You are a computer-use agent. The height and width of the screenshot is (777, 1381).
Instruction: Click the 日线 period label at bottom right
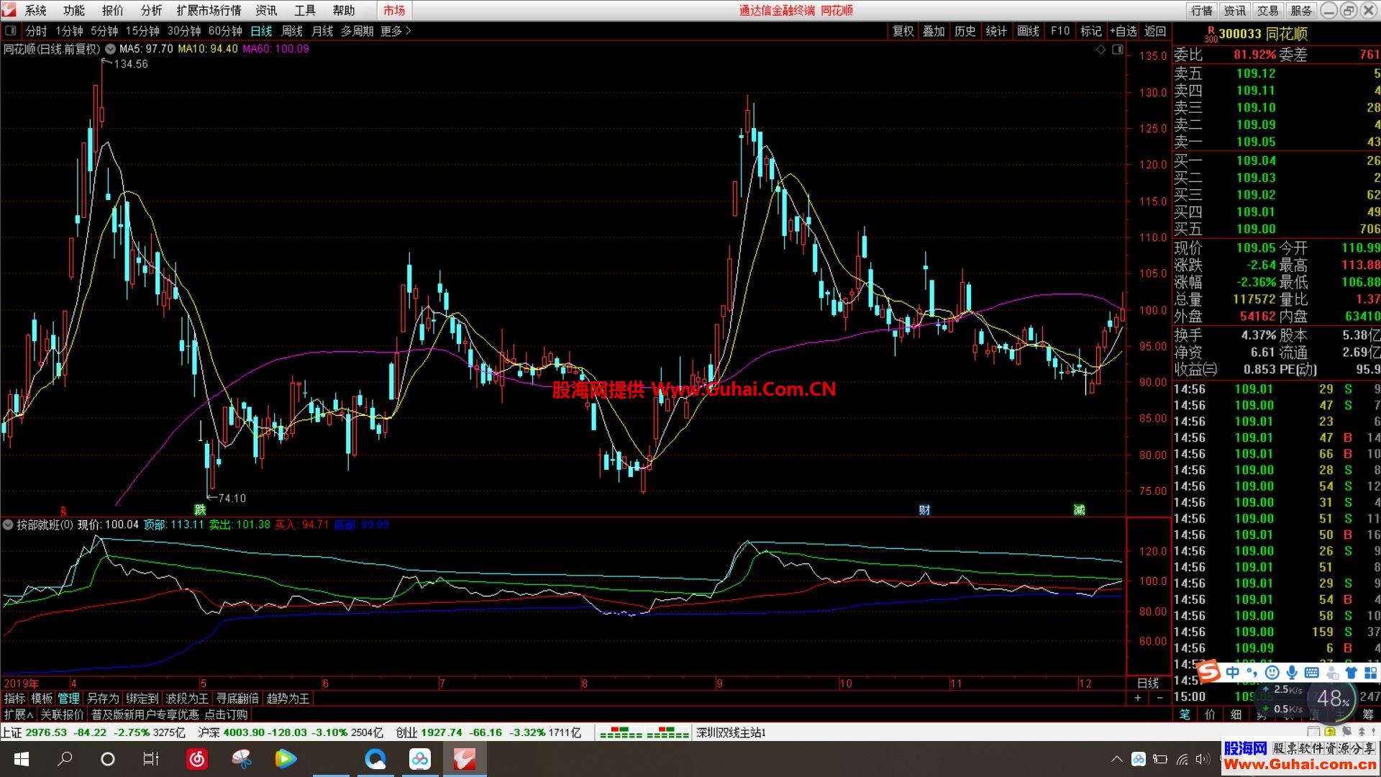click(1148, 683)
